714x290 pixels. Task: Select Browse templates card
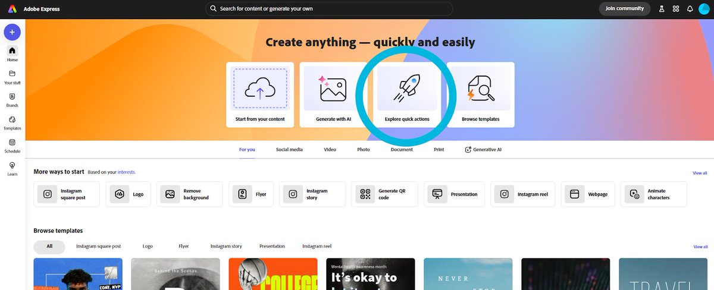(481, 95)
